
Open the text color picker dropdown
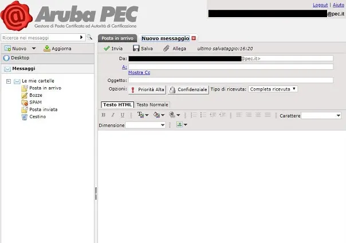point(143,116)
